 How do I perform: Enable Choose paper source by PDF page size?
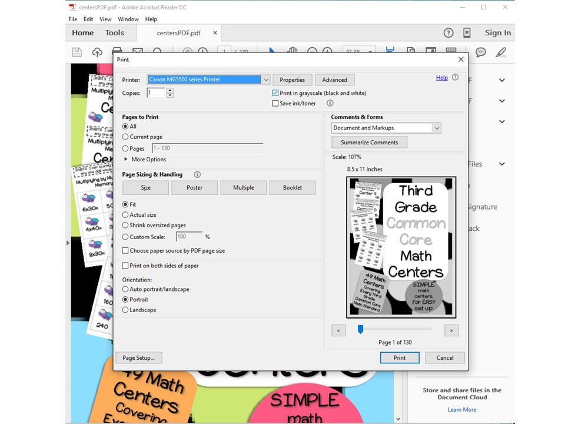click(x=125, y=250)
